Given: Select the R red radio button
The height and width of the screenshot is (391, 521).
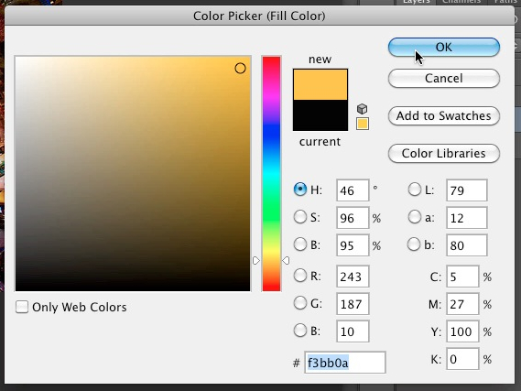Looking at the screenshot, I should coord(300,276).
